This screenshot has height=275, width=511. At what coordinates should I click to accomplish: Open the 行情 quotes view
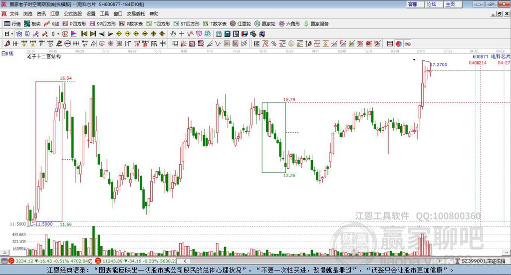click(x=12, y=24)
